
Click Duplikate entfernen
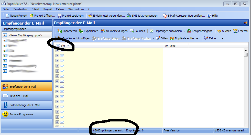(x=185, y=38)
